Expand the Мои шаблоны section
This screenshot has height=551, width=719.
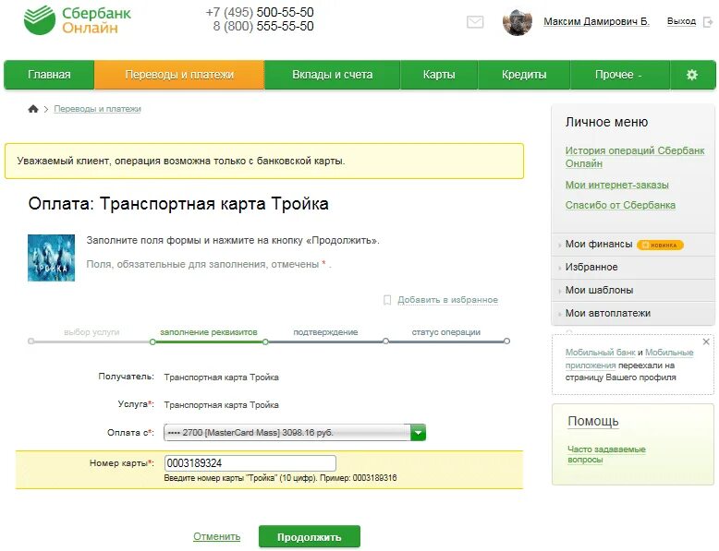599,290
